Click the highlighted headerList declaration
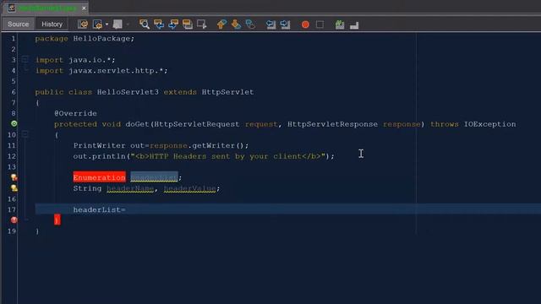This screenshot has width=541, height=304. pyautogui.click(x=154, y=177)
